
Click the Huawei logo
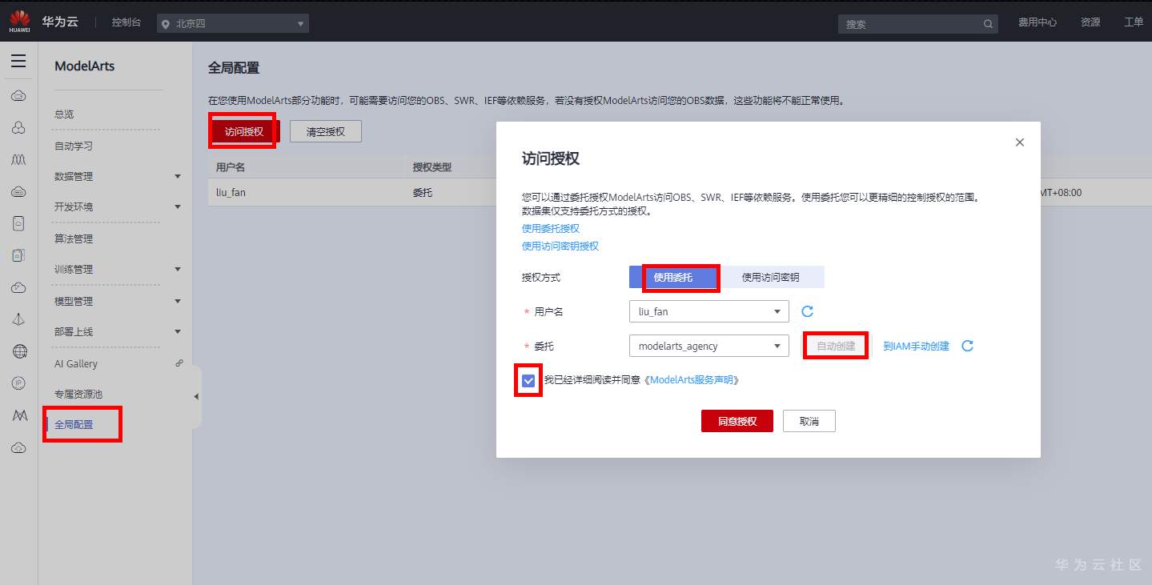pos(20,22)
